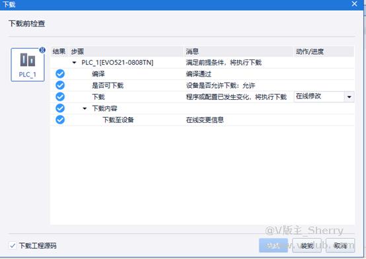Click the check icon for 是否可下载 row
Image resolution: width=366 pixels, height=259 pixels.
pyautogui.click(x=60, y=85)
